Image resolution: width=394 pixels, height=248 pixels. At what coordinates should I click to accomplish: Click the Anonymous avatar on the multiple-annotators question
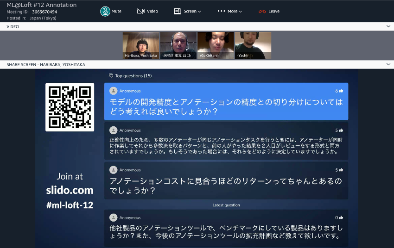pyautogui.click(x=113, y=130)
